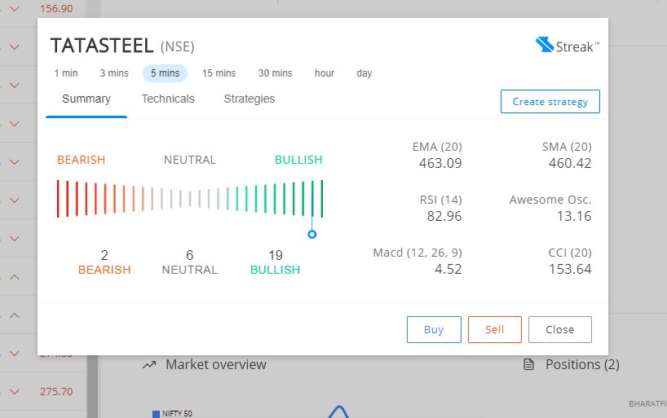Click the RSI (14) value 82.96
Image resolution: width=667 pixels, height=418 pixels.
pos(444,216)
